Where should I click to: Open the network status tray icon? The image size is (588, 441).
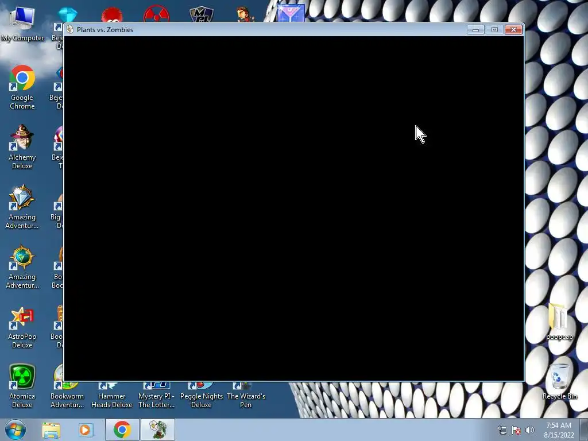click(x=502, y=430)
